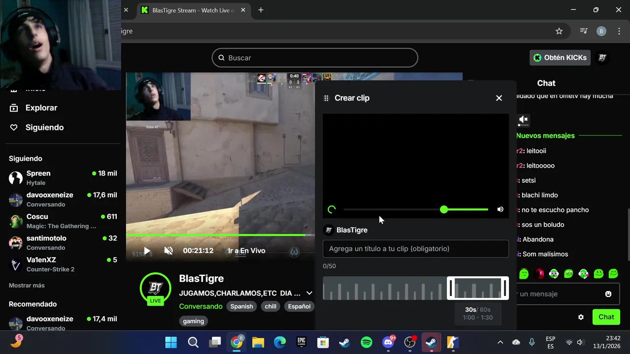Open Task View on the taskbar
This screenshot has width=630, height=354.
[x=215, y=342]
